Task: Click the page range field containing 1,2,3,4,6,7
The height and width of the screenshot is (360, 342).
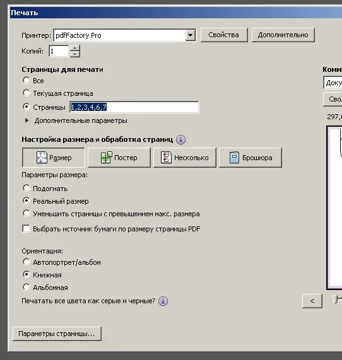Action: pos(134,107)
